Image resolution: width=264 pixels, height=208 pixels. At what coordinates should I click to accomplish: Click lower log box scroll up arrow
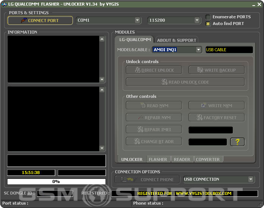point(102,90)
